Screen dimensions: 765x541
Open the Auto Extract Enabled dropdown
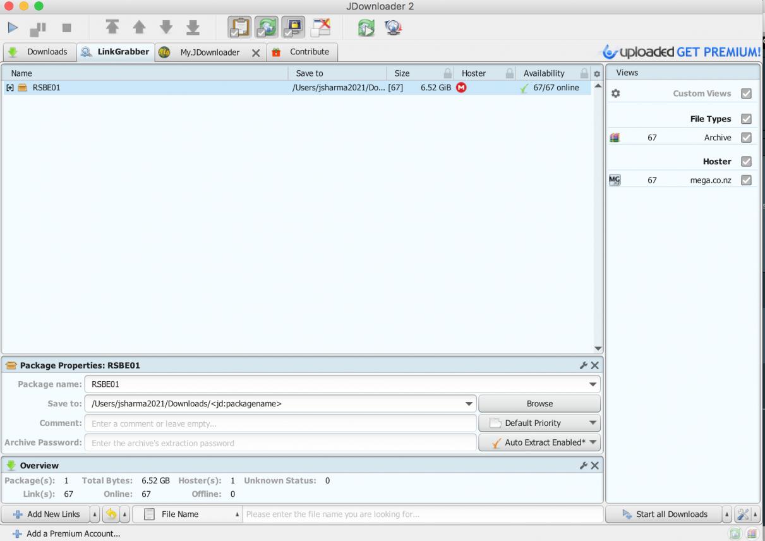click(x=539, y=443)
